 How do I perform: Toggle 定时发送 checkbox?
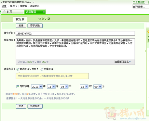pos(18,87)
